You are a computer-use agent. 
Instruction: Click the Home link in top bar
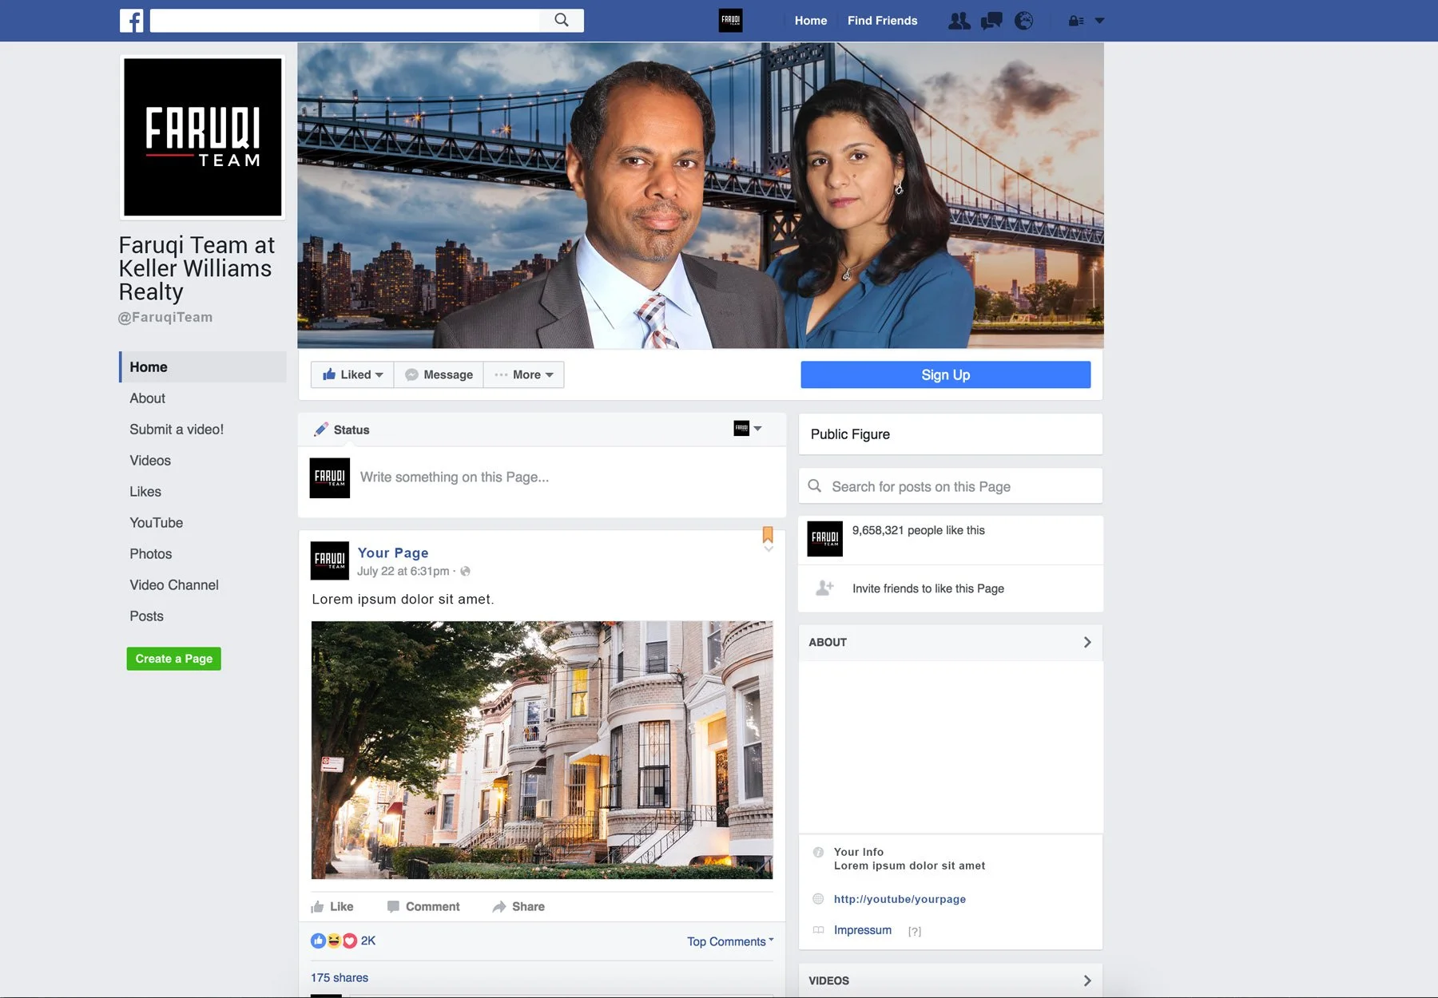(x=811, y=21)
